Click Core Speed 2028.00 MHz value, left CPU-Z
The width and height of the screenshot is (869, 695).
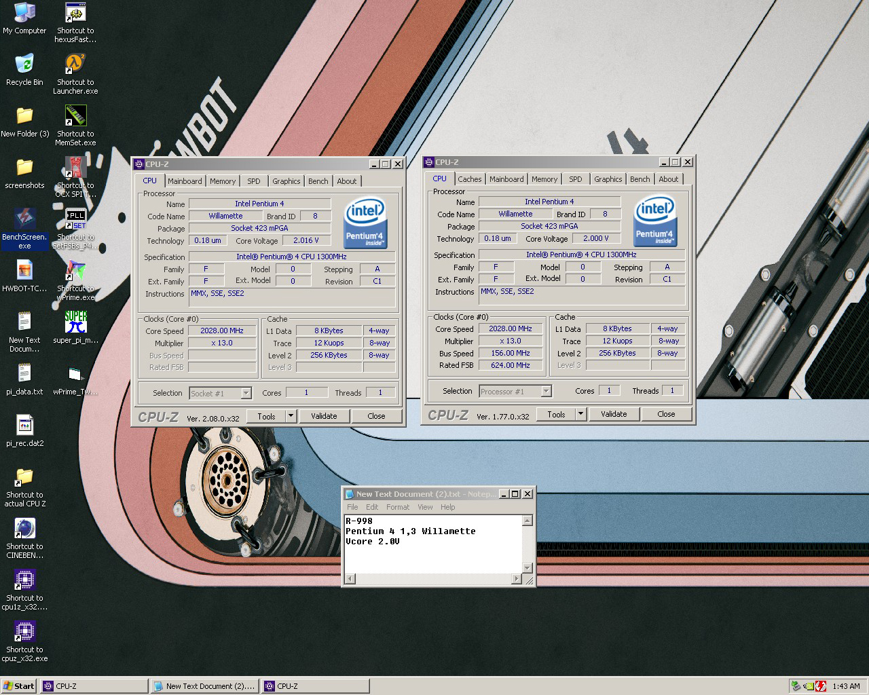point(222,331)
